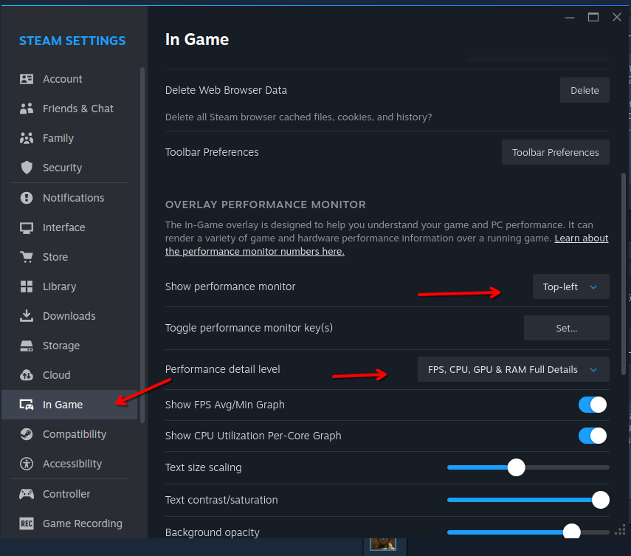This screenshot has height=556, width=631.
Task: Minimize the Steam Settings window
Action: 570,17
